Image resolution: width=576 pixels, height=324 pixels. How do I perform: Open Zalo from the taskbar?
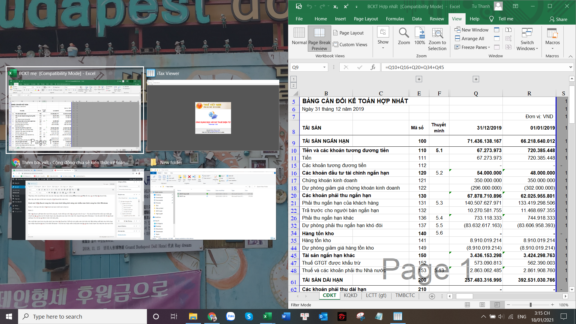(x=230, y=316)
